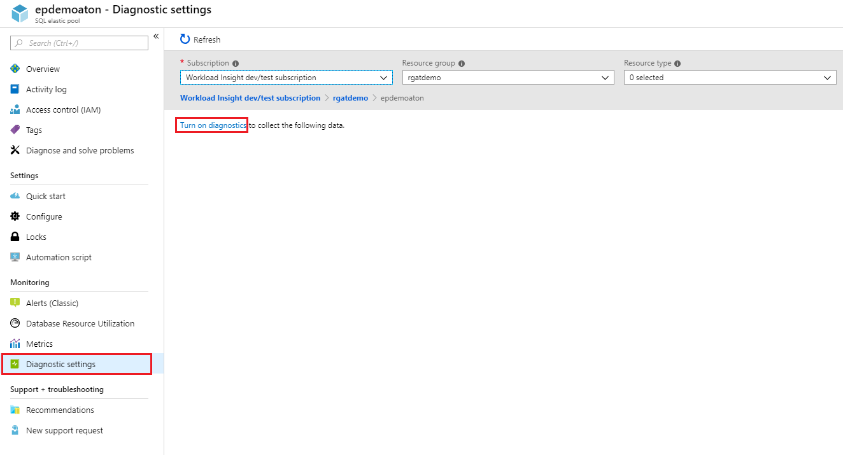Collapse the left sidebar panel
This screenshot has width=843, height=455.
(x=156, y=36)
